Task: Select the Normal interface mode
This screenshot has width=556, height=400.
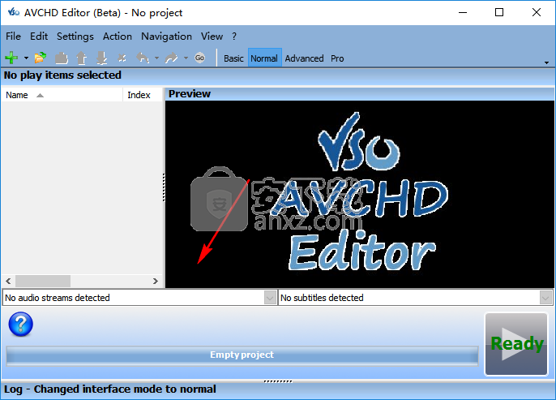Action: click(264, 58)
